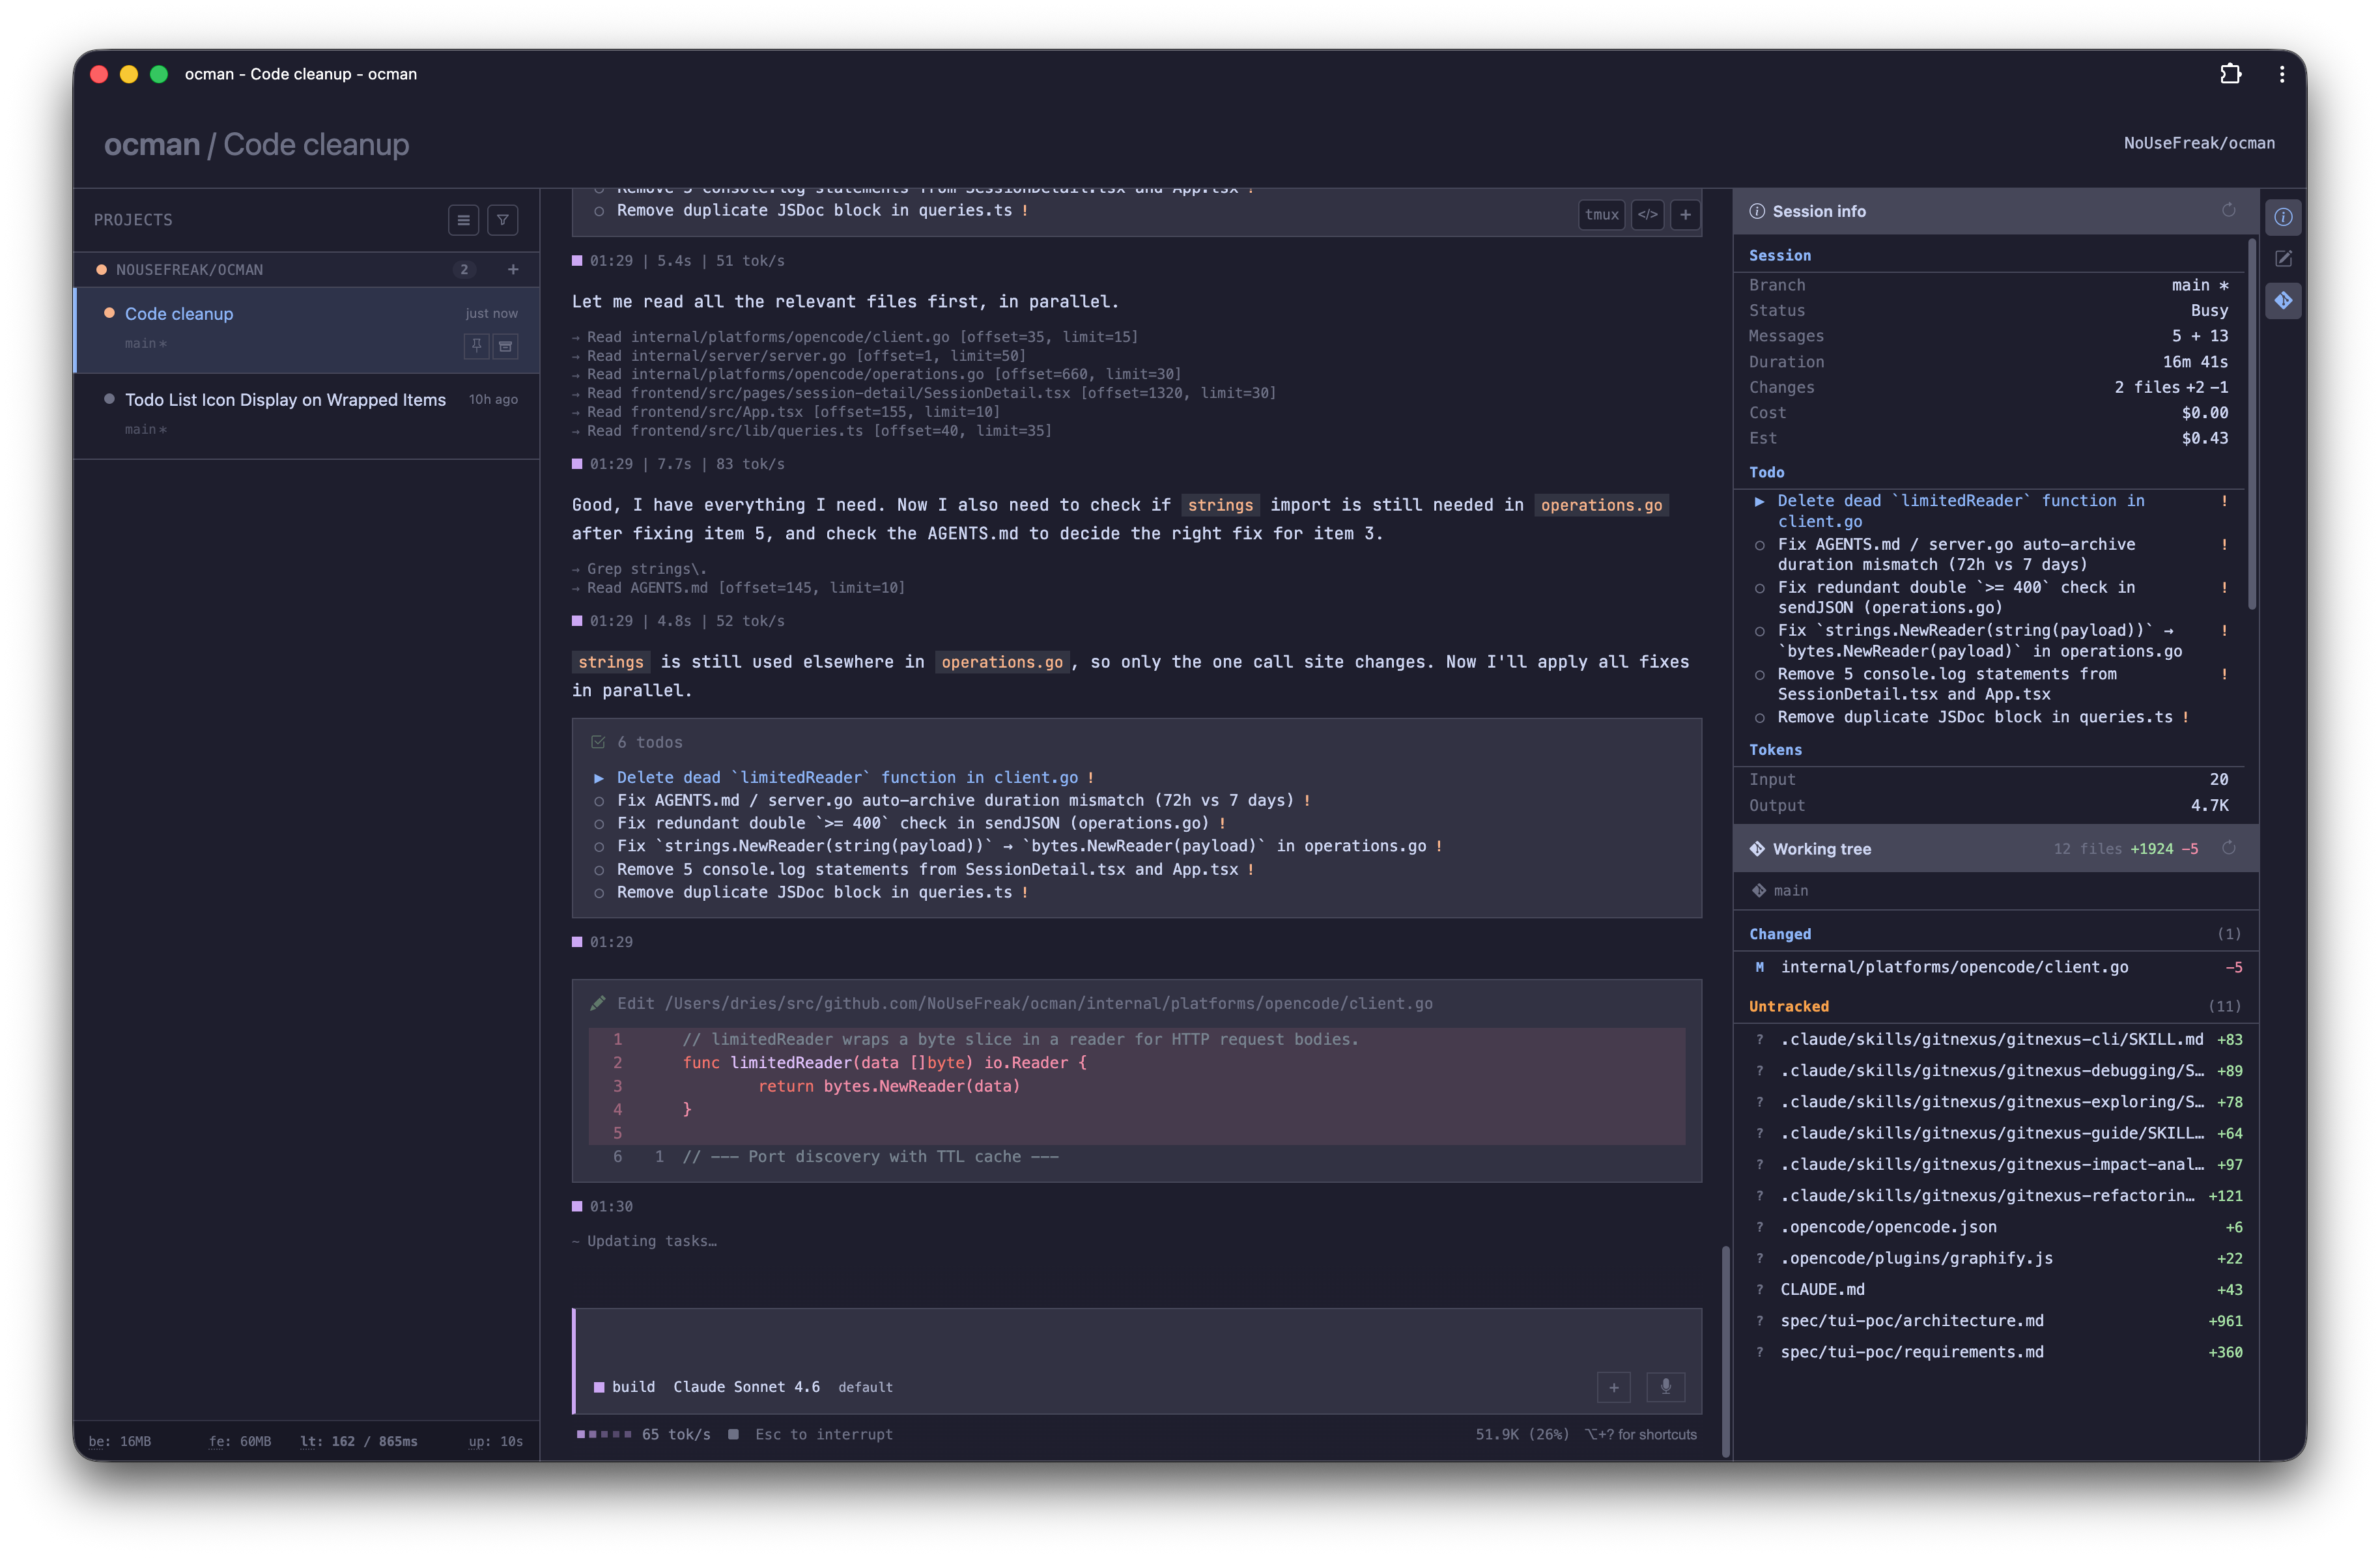
Task: Click the Session section heading
Action: 1779,255
